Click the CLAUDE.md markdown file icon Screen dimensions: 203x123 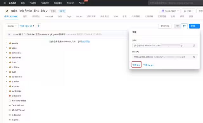(x=10, y=105)
